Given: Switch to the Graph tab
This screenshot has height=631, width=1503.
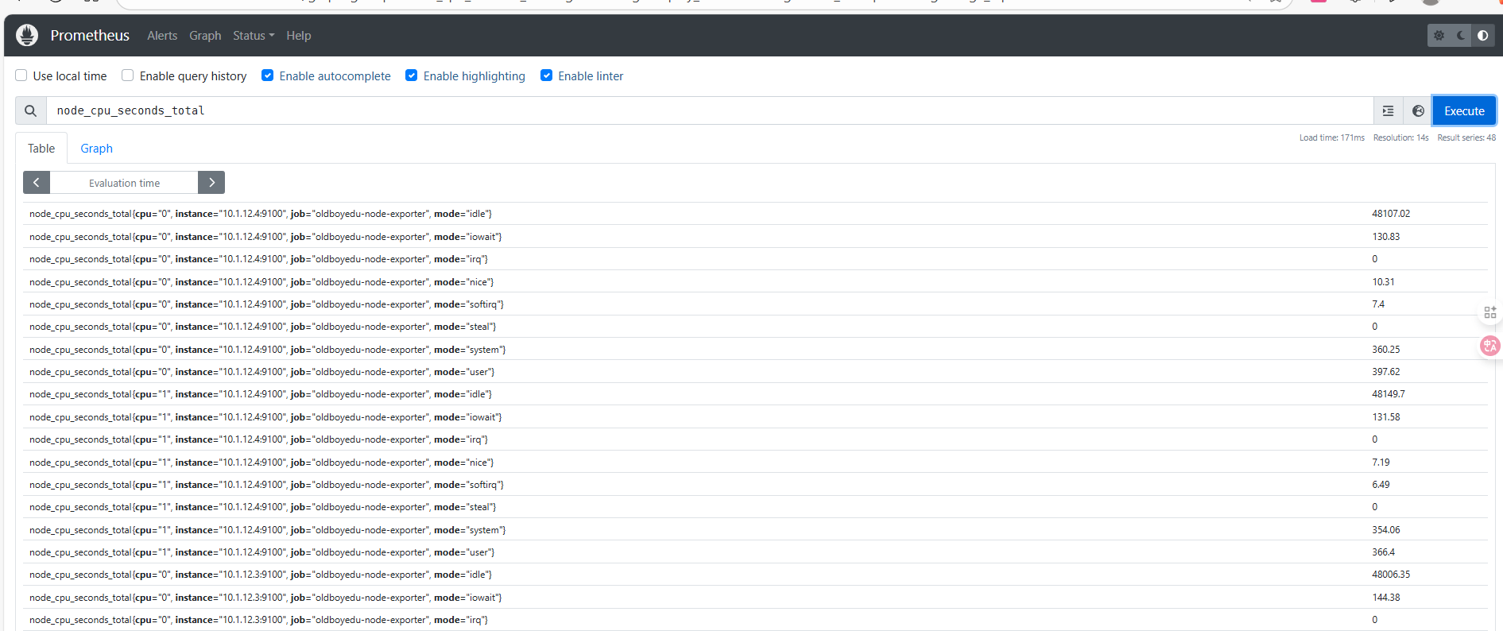Looking at the screenshot, I should 96,149.
